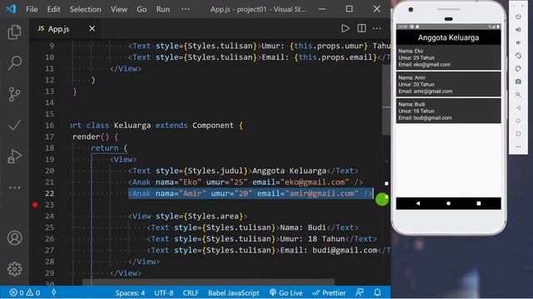Screen dimensions: 533x299
Task: Tap the Eko family member card
Action: (x=448, y=57)
